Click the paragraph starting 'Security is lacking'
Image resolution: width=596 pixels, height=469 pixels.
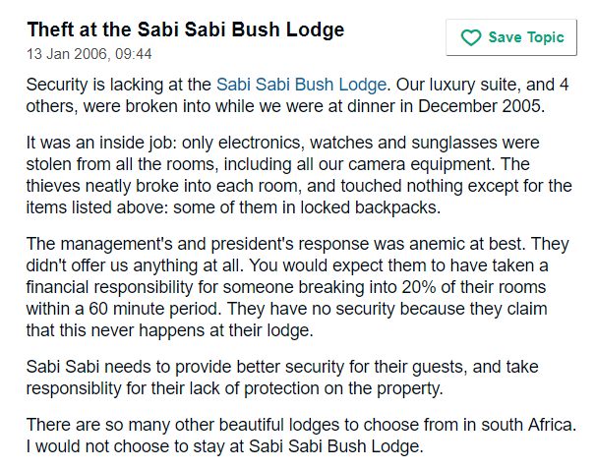pyautogui.click(x=297, y=95)
